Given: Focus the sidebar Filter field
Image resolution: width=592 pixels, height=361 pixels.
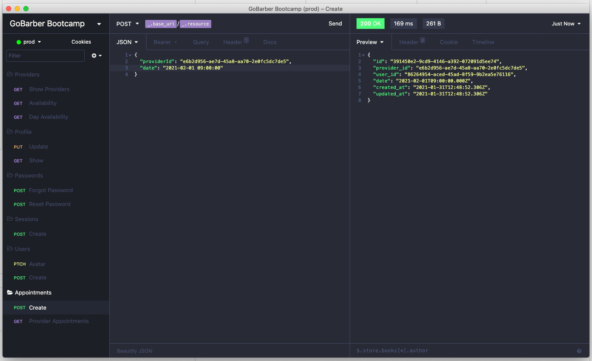Looking at the screenshot, I should coord(45,56).
